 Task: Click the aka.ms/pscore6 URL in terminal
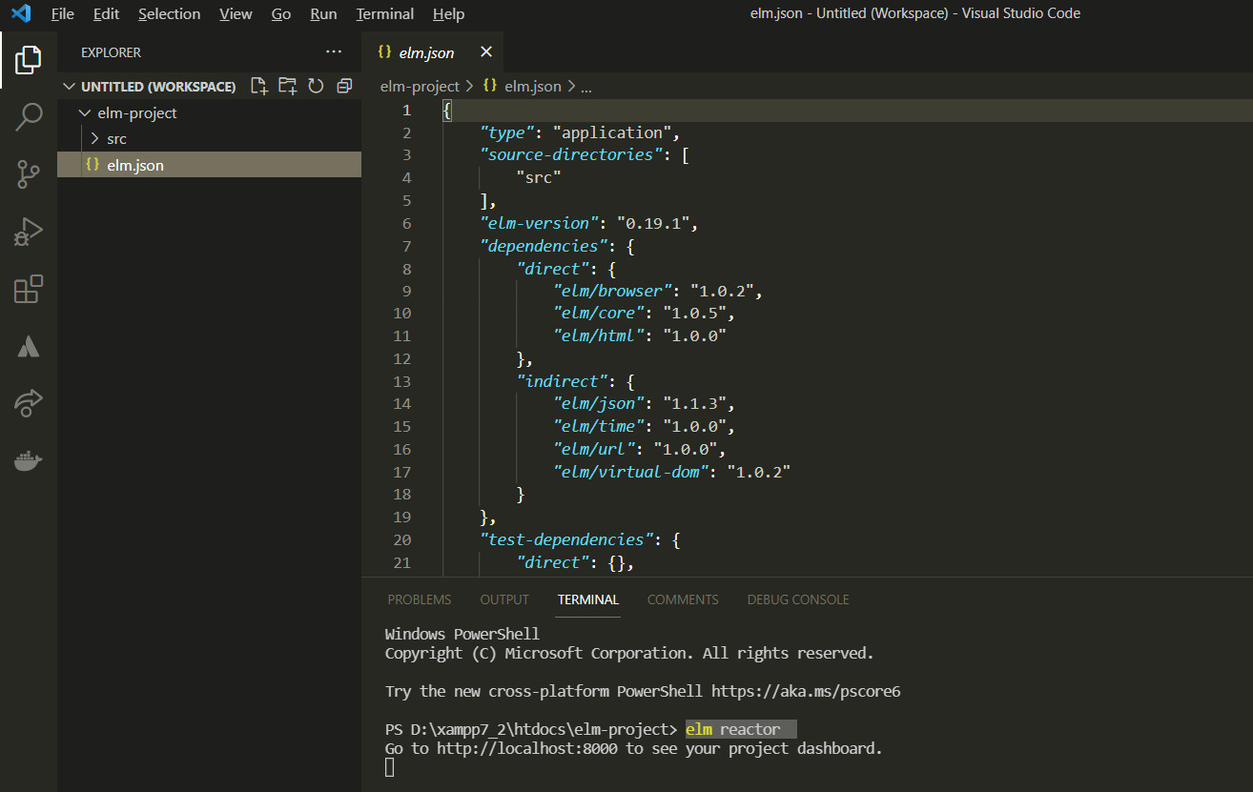(x=805, y=691)
